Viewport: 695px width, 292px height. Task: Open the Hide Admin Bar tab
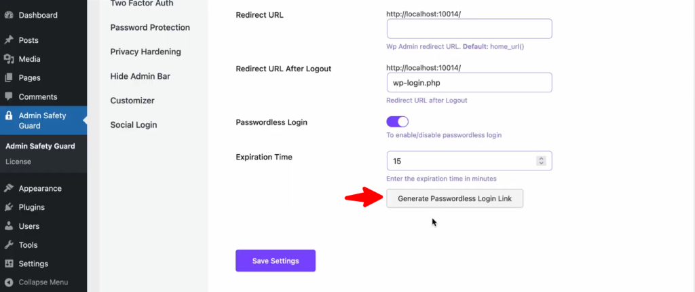140,76
